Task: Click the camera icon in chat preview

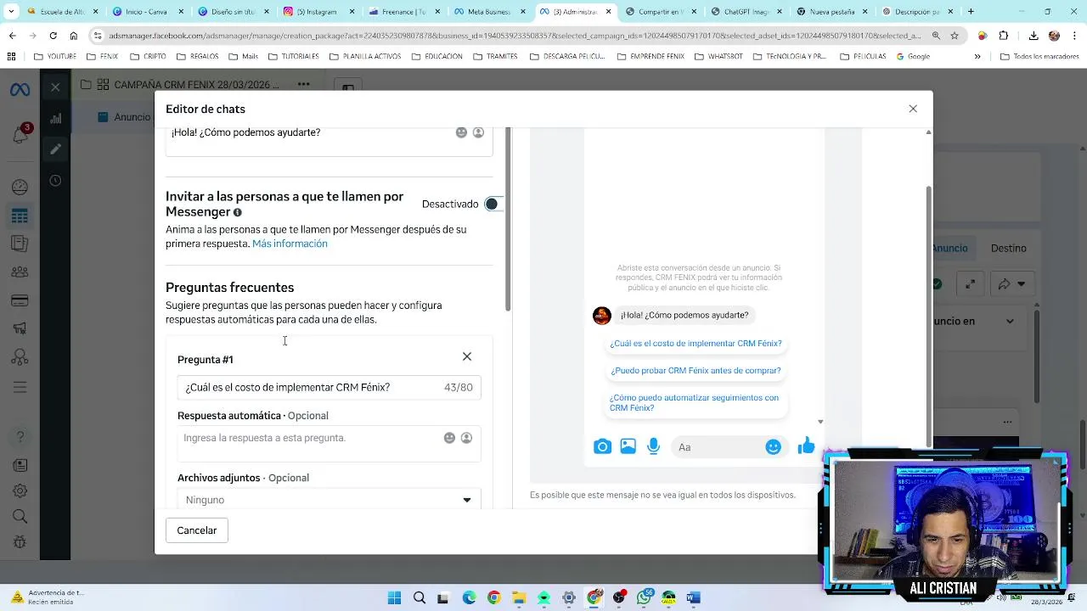Action: pyautogui.click(x=602, y=446)
